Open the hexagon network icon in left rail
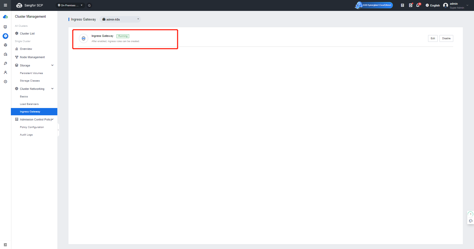This screenshot has width=474, height=249. tap(5, 45)
